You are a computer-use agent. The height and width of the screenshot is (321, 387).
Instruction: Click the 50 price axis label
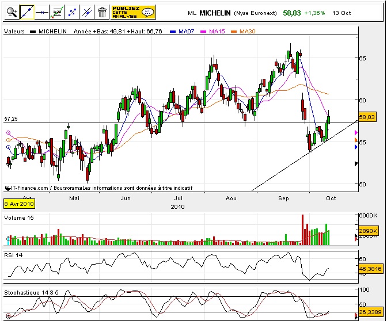pyautogui.click(x=362, y=184)
